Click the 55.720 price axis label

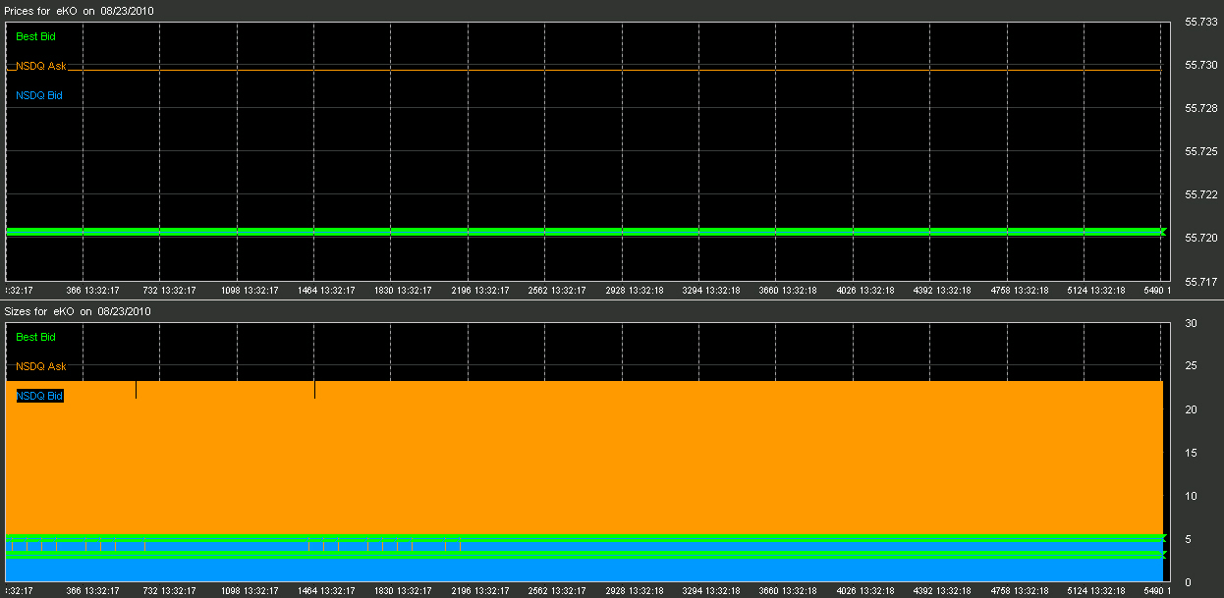(x=1202, y=238)
